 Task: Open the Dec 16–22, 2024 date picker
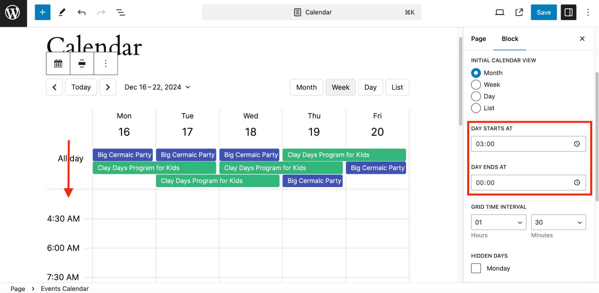tap(157, 87)
